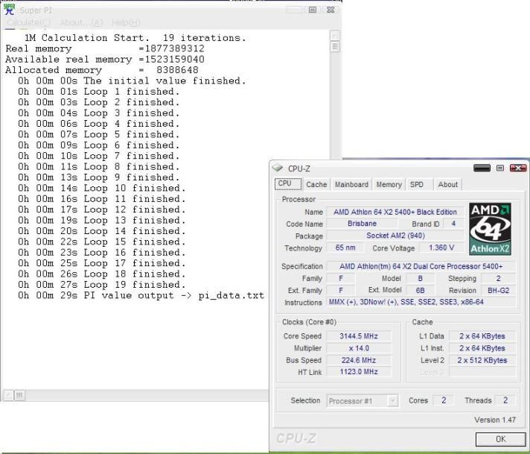
Task: Click the Super PI vertical scrollbar up arrow
Action: (335, 35)
